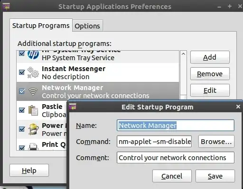Click the Print Queue printer icon
Image resolution: width=243 pixels, height=189 pixels.
[x=33, y=146]
